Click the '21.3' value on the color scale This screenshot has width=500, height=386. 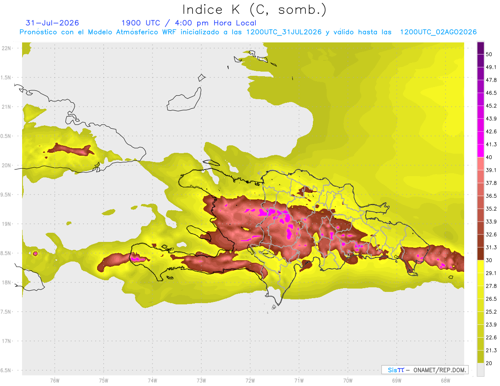[x=491, y=350]
